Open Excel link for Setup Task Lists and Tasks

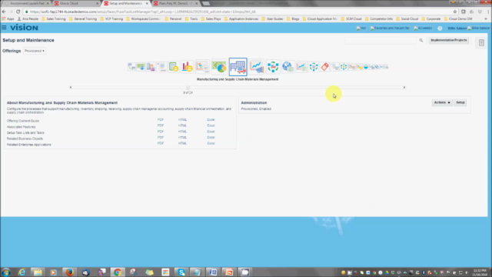[211, 132]
